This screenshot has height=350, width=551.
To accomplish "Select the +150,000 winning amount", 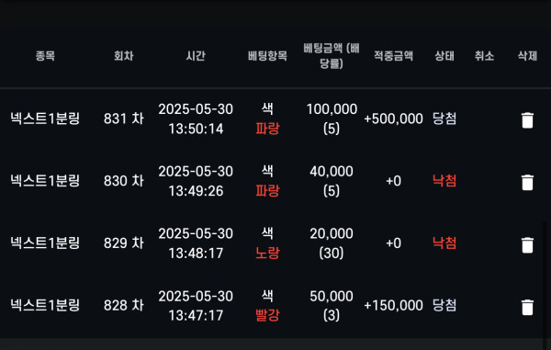I will pos(393,305).
